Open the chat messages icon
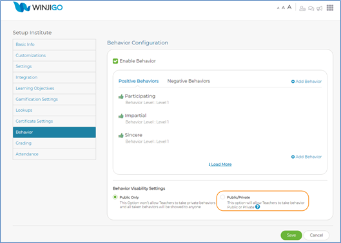 pos(311,8)
